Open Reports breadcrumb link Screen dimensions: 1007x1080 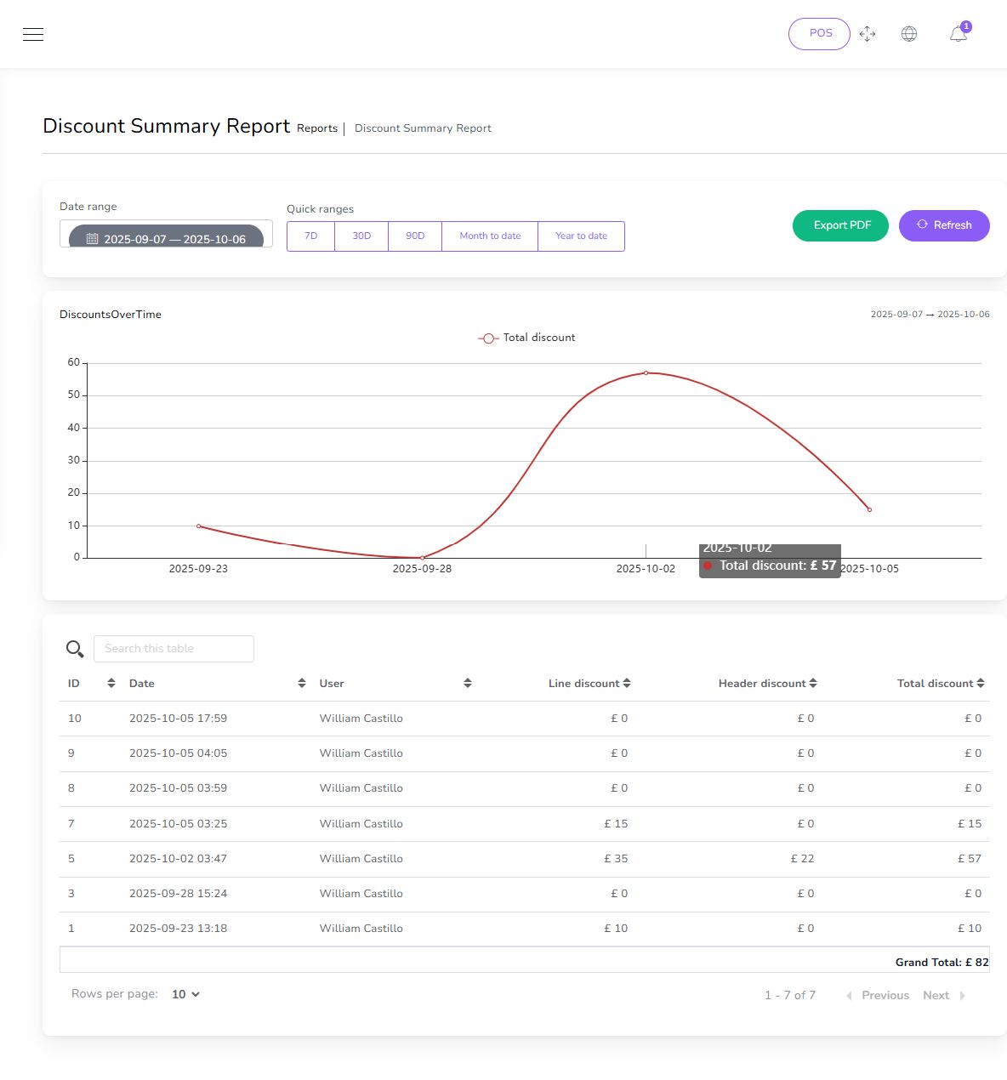coord(317,128)
